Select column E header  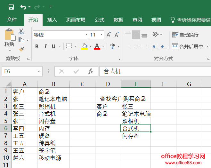point(136,84)
